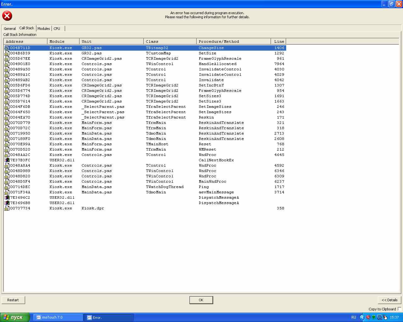The width and height of the screenshot is (403, 322).
Task: Click the icon beside address 004B711D
Action: (7, 48)
